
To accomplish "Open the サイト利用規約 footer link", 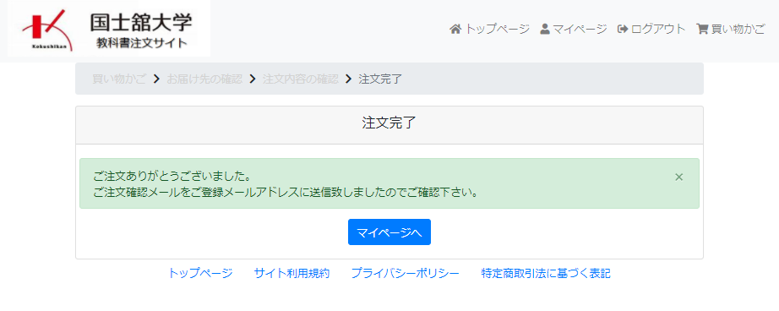I will [x=291, y=273].
